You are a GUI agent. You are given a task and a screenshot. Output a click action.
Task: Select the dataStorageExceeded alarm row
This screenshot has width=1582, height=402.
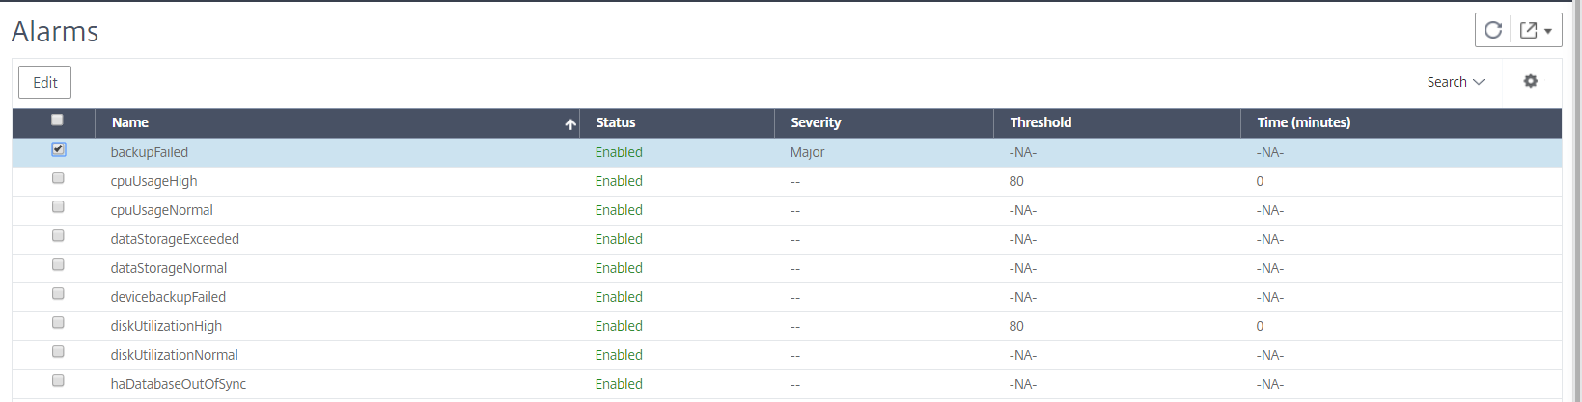787,239
